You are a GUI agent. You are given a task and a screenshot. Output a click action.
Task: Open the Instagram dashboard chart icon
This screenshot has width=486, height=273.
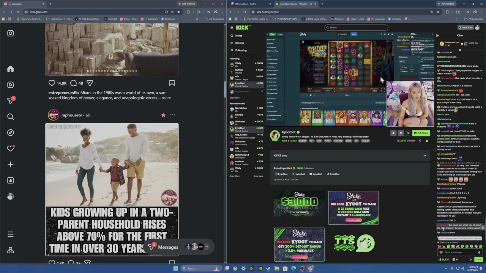tap(11, 180)
